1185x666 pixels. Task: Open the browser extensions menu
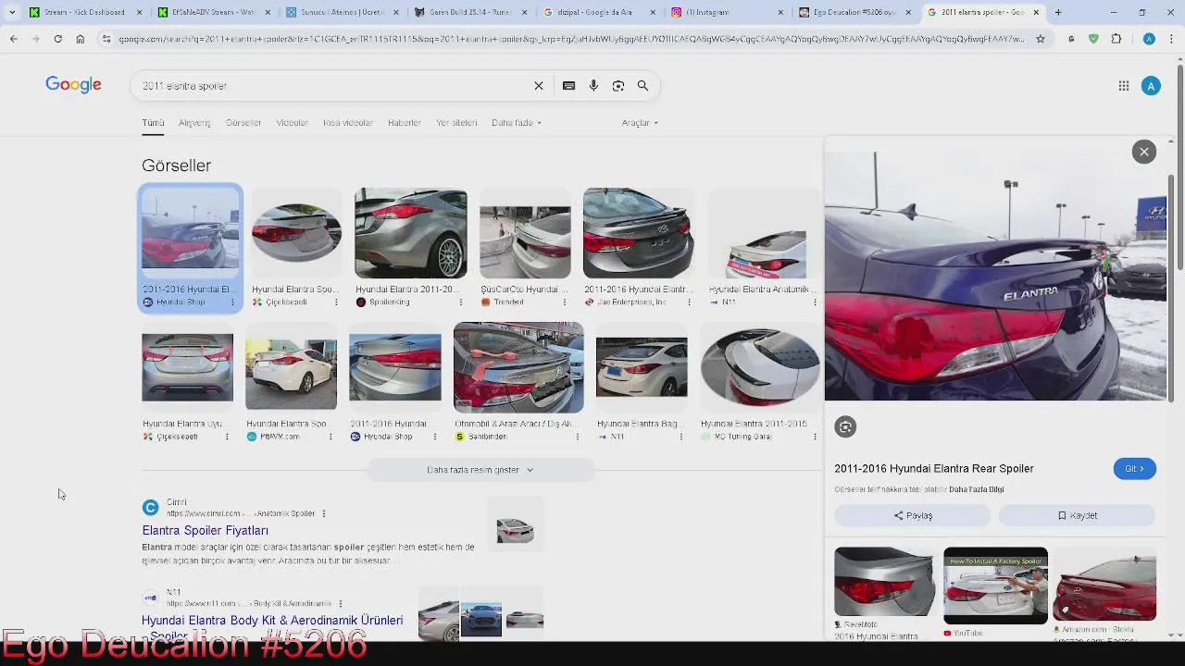click(x=1116, y=39)
